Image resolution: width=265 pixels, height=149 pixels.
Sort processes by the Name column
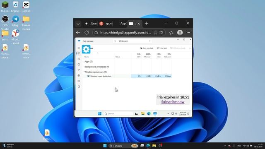[87, 57]
